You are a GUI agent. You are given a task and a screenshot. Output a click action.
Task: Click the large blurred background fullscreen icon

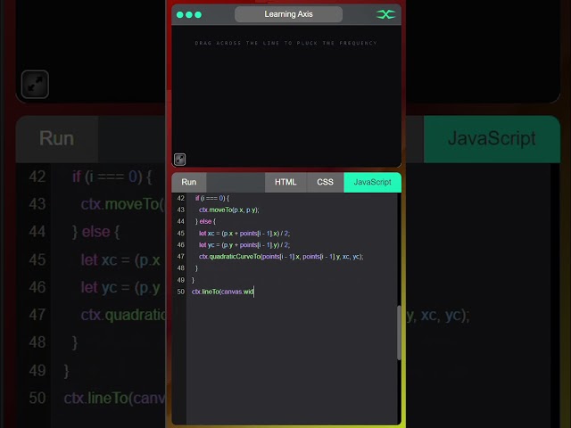click(x=35, y=85)
